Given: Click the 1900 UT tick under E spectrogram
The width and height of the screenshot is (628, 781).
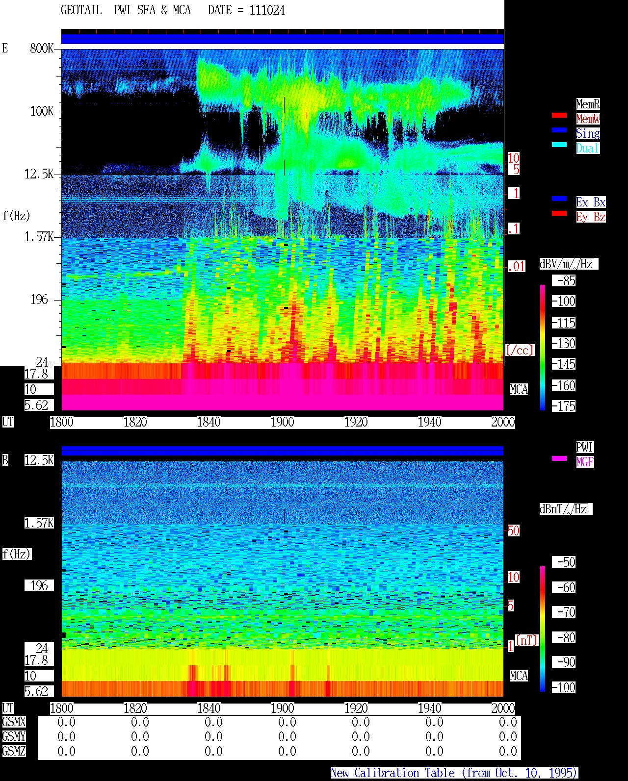Looking at the screenshot, I should 282,422.
